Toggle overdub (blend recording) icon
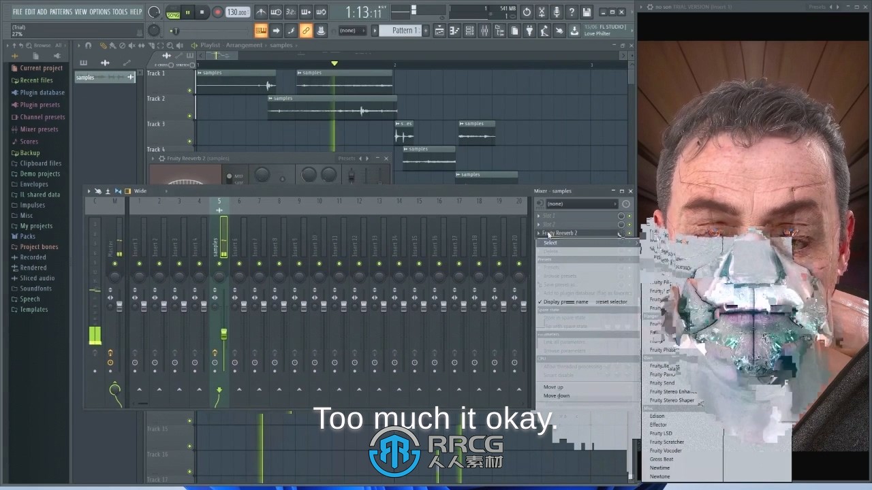Viewport: 872px width, 490px height. point(306,12)
